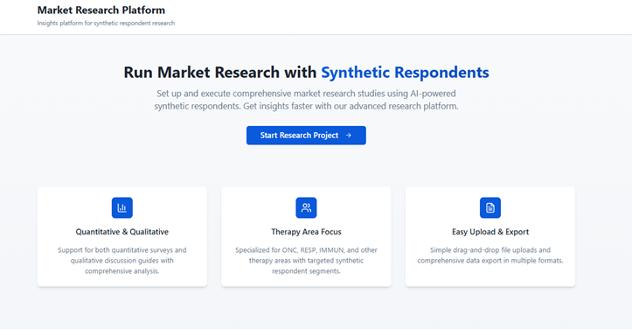
Task: Select the Easy Upload & Export card heading
Action: coord(490,232)
